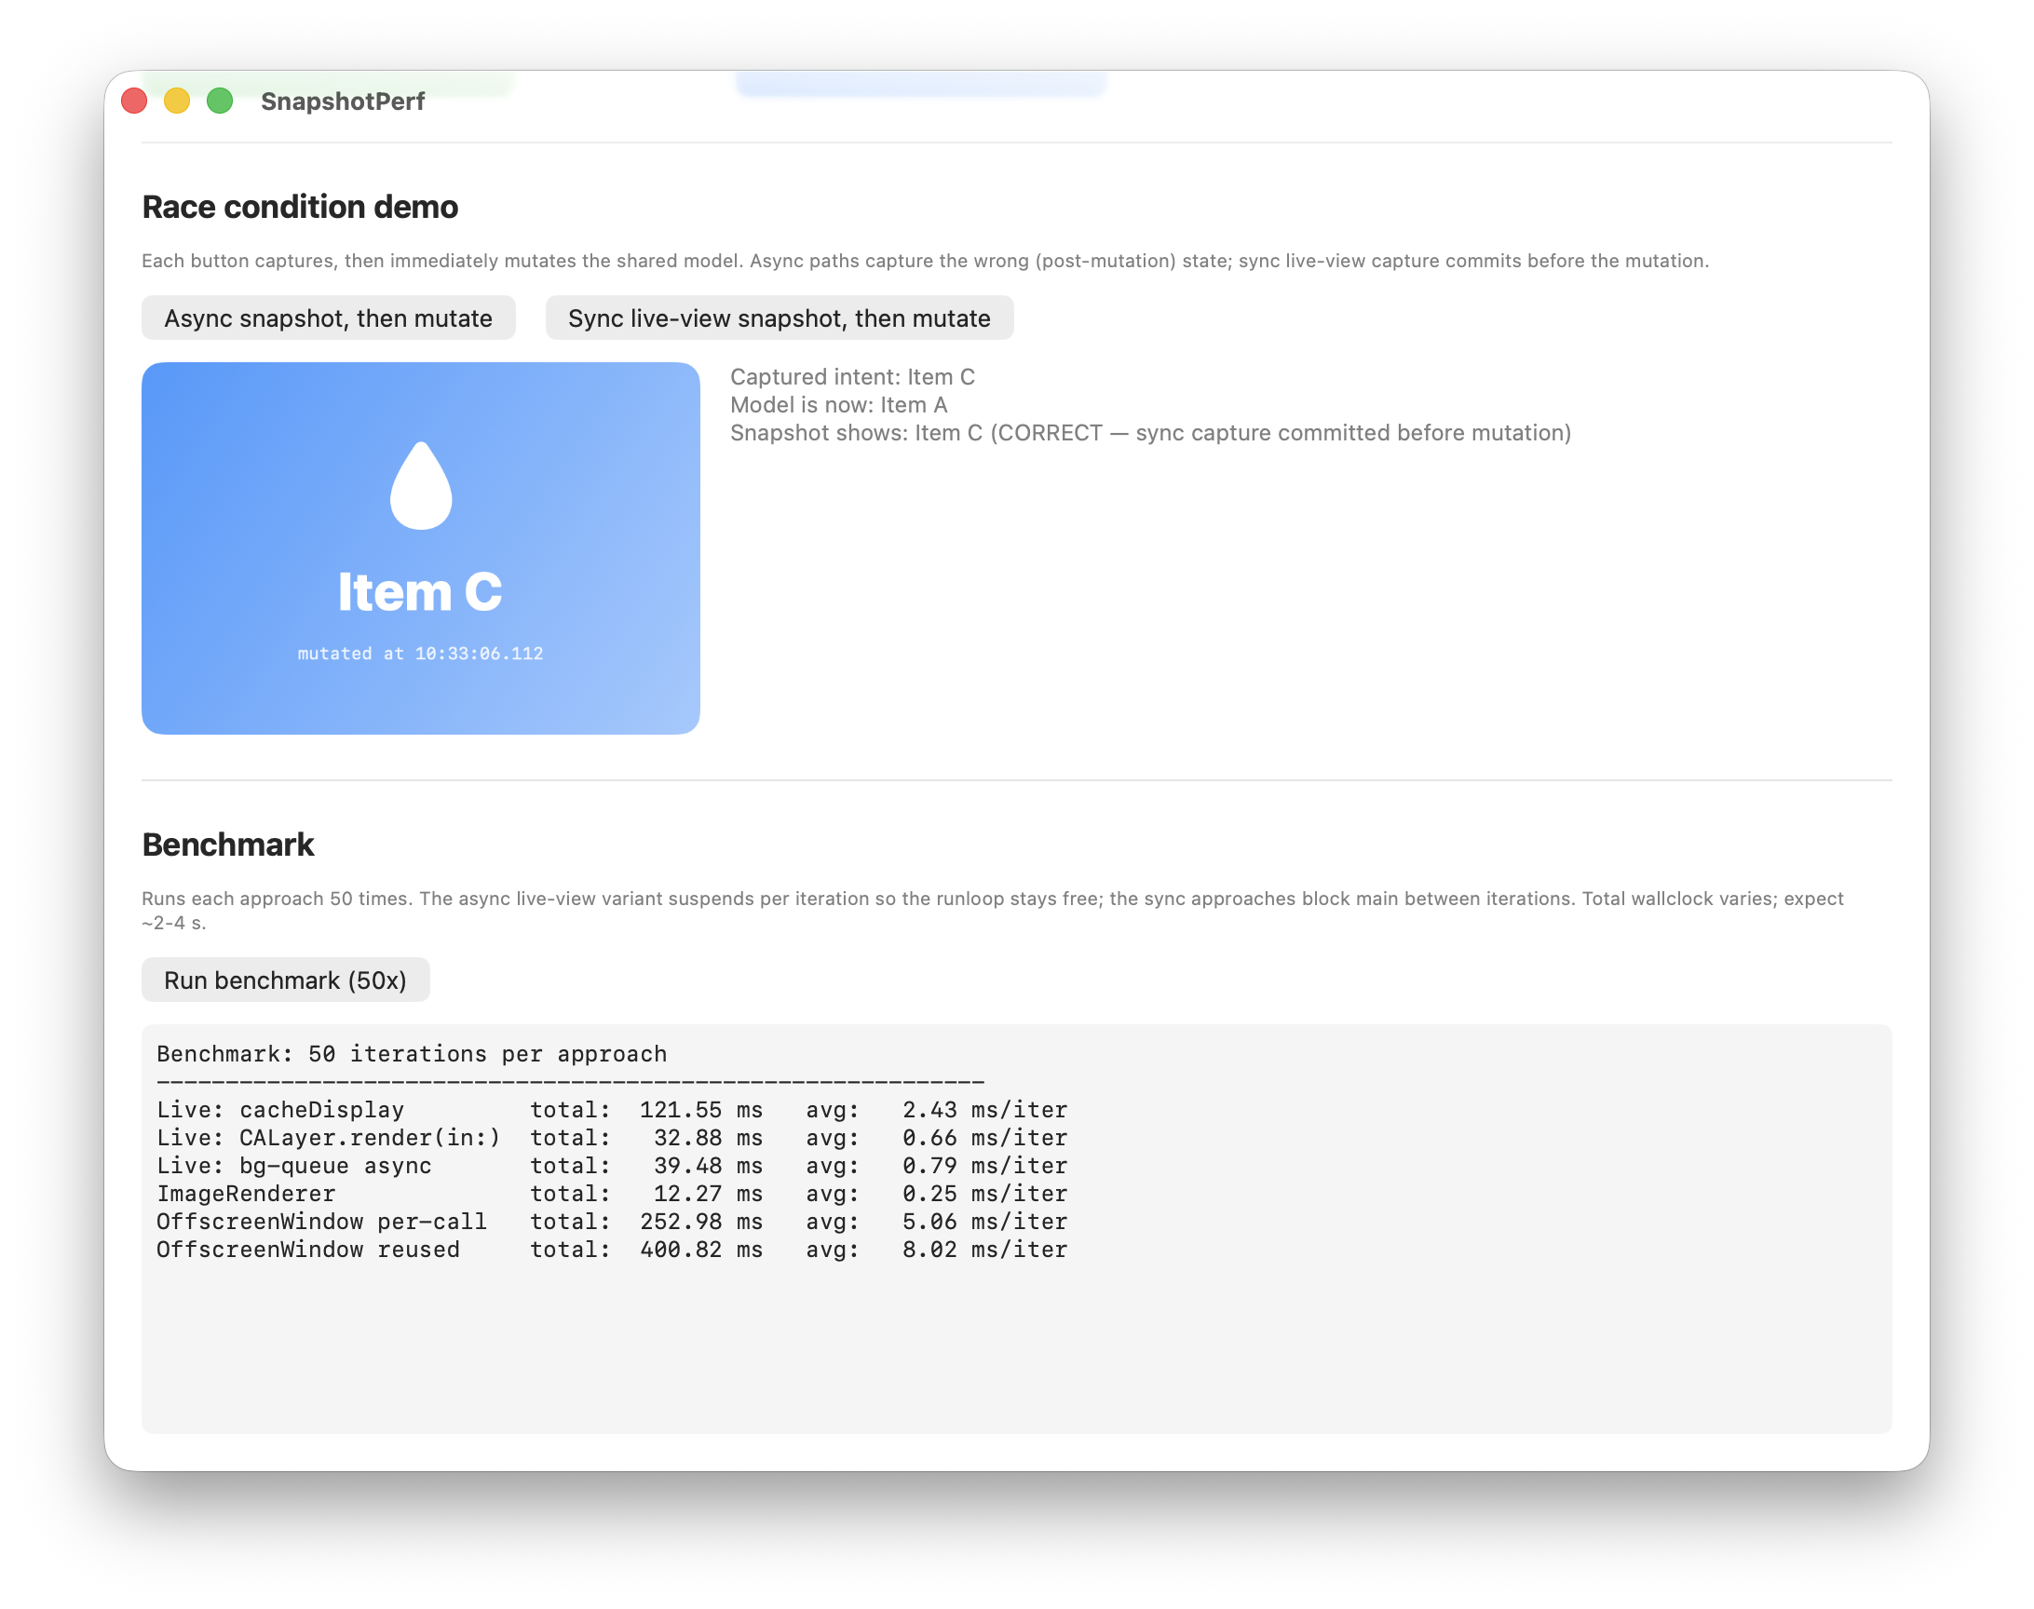2034x1609 pixels.
Task: Click 'Async snapshot, then mutate' button
Action: click(x=328, y=318)
